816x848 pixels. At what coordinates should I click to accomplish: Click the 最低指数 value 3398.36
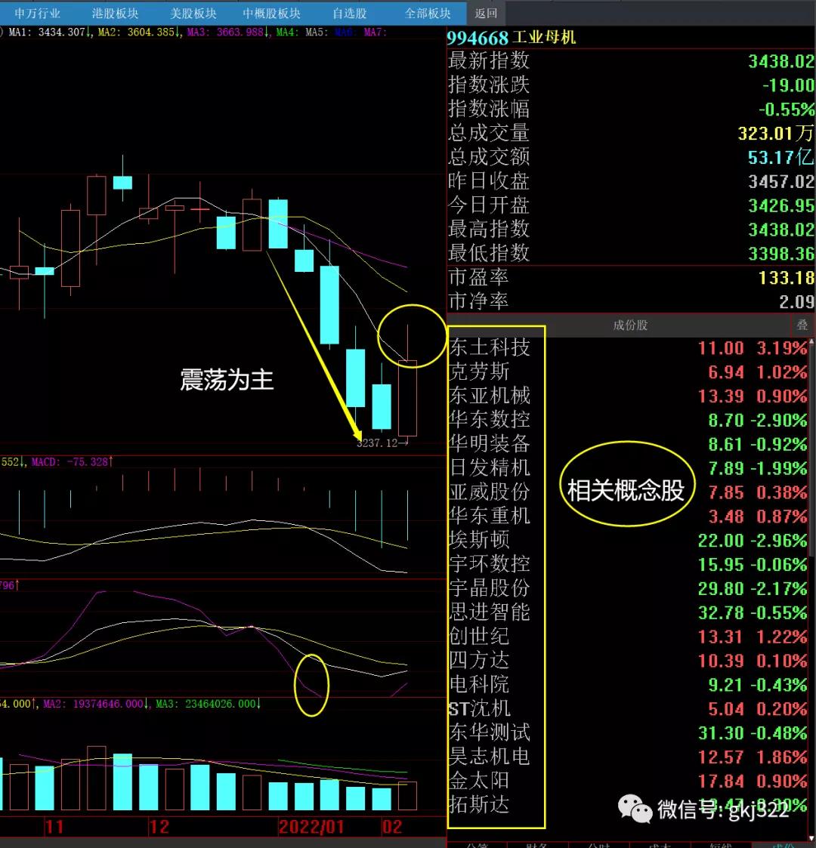click(780, 253)
